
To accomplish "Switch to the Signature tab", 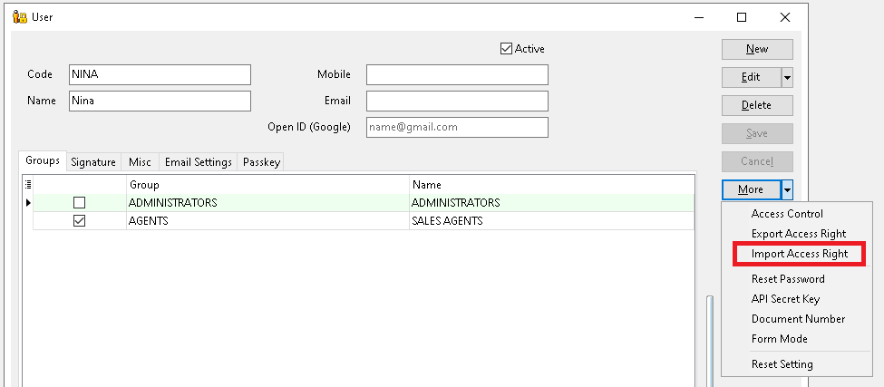I will 93,162.
